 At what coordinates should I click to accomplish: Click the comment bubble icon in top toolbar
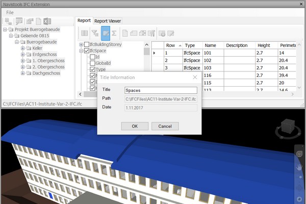pos(19,21)
